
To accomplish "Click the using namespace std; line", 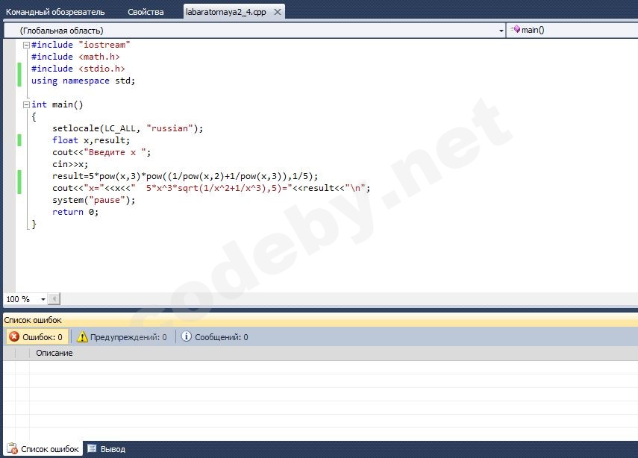I will point(83,81).
